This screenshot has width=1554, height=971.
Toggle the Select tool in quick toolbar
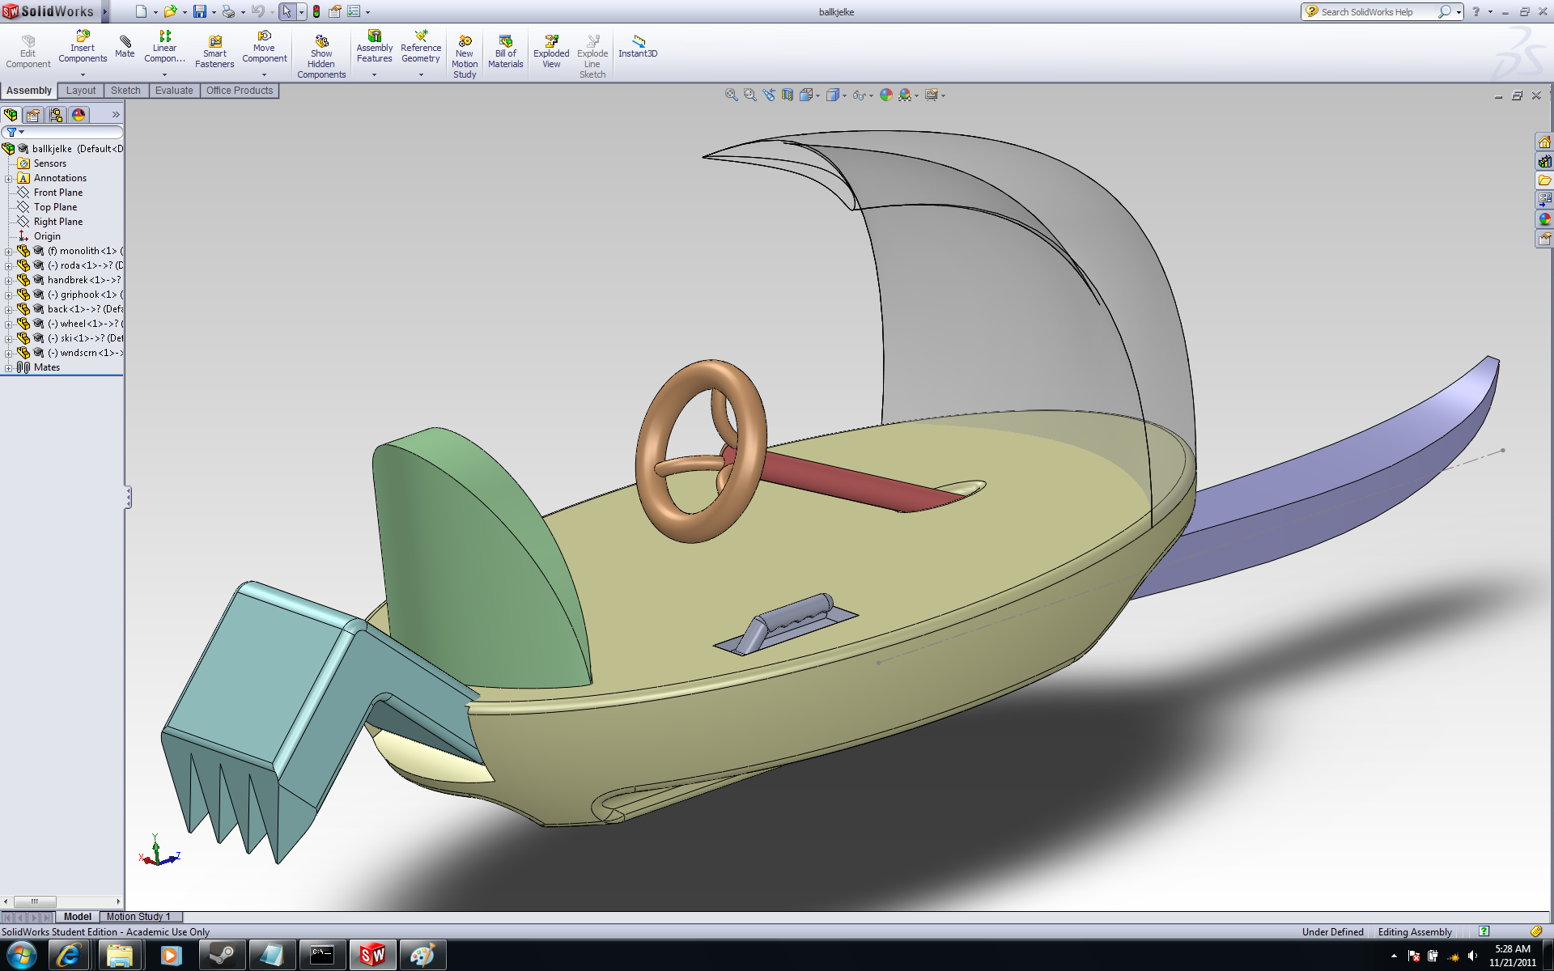click(x=287, y=11)
